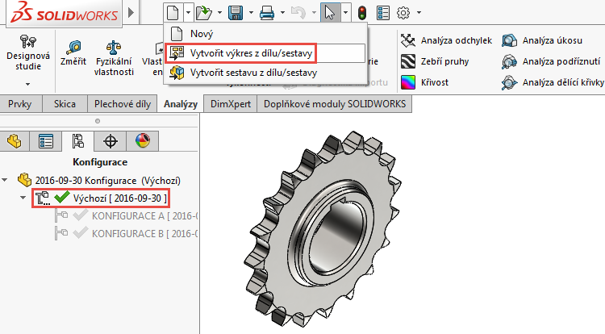Click the Print icon
605x334 pixels.
click(267, 13)
